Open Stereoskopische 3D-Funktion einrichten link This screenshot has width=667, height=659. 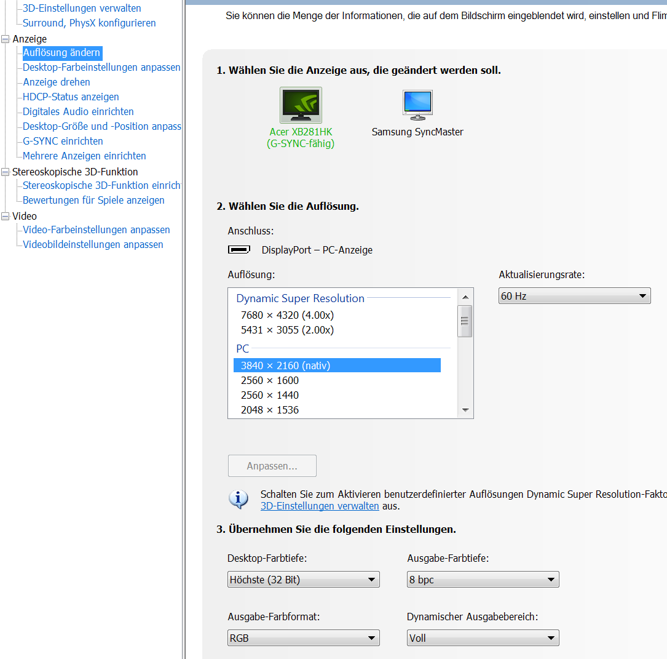[x=101, y=186]
